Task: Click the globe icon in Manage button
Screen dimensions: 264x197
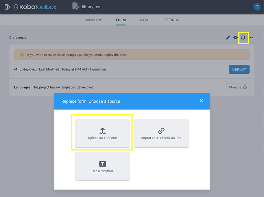Action: pos(245,87)
